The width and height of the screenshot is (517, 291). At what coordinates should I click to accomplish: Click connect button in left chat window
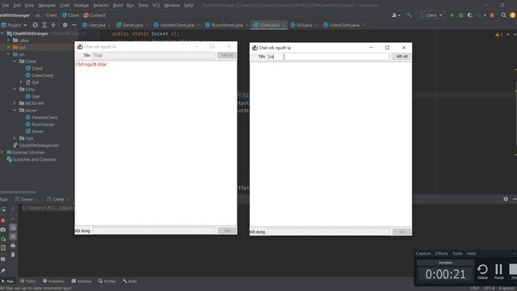click(x=227, y=55)
